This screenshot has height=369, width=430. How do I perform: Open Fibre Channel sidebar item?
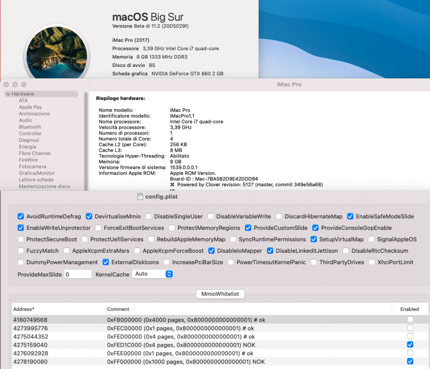point(35,153)
